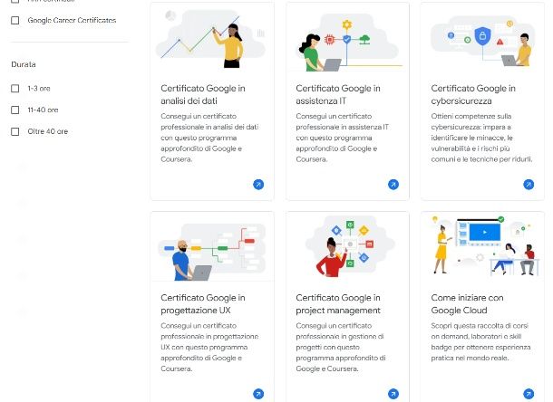Image resolution: width=553 pixels, height=402 pixels.
Task: Click the Durata filter heading
Action: (x=24, y=64)
